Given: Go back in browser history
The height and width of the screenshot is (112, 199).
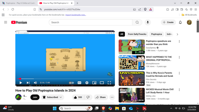Looking at the screenshot, I should pyautogui.click(x=3, y=9).
